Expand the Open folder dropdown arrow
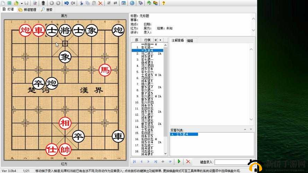The height and width of the screenshot is (173, 308). [x=21, y=3]
